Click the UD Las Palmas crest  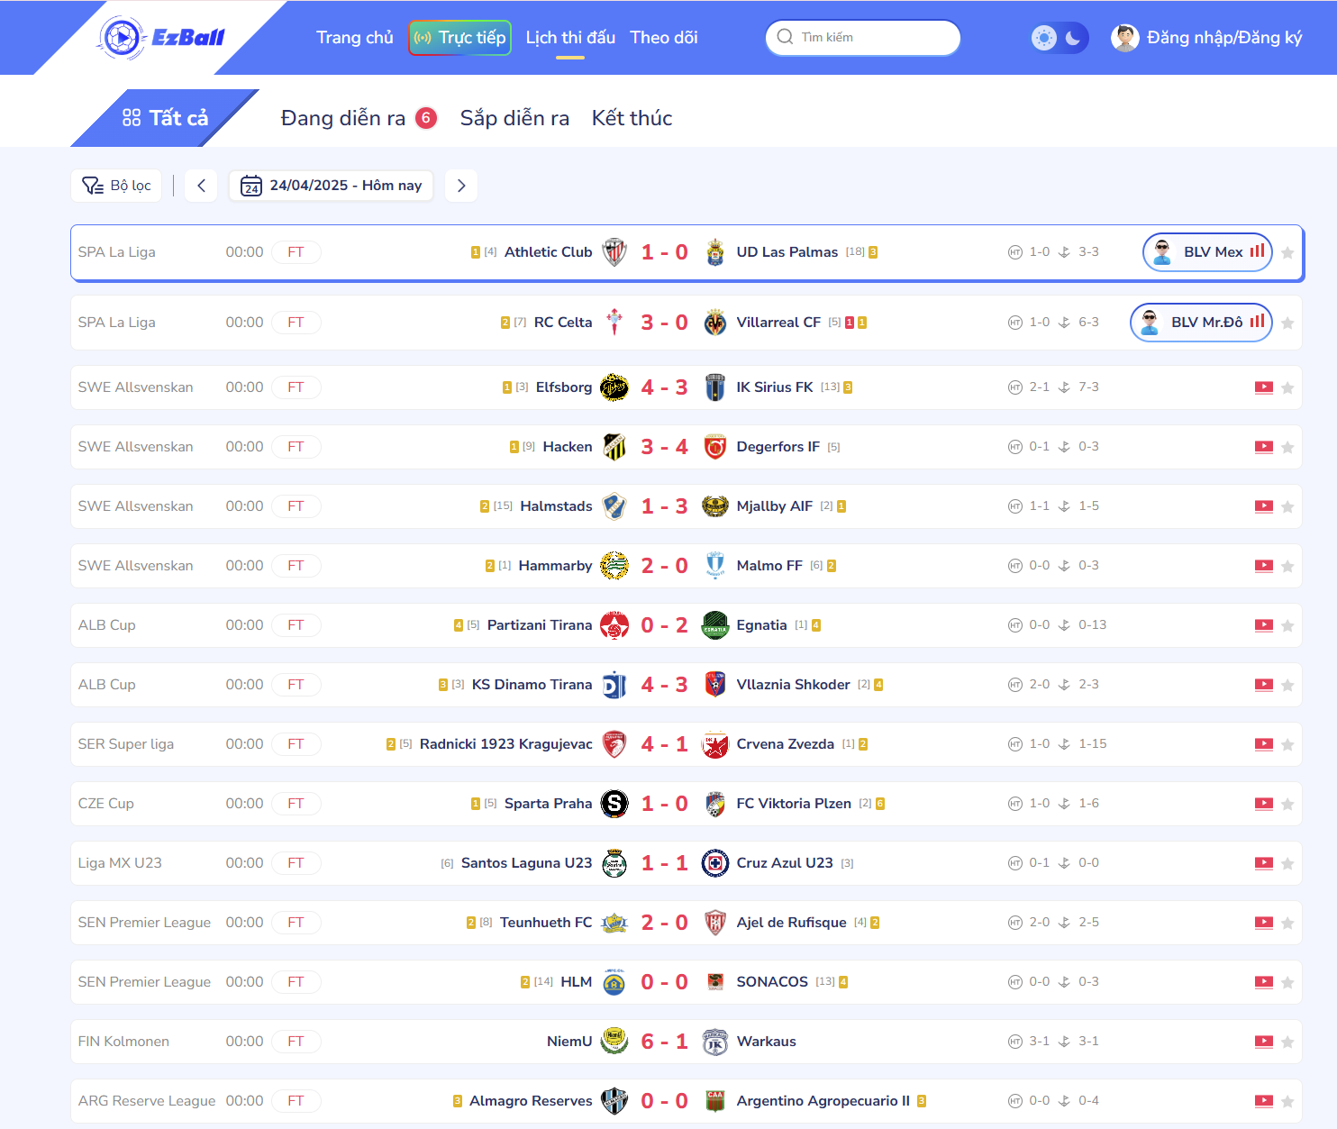[x=715, y=252]
